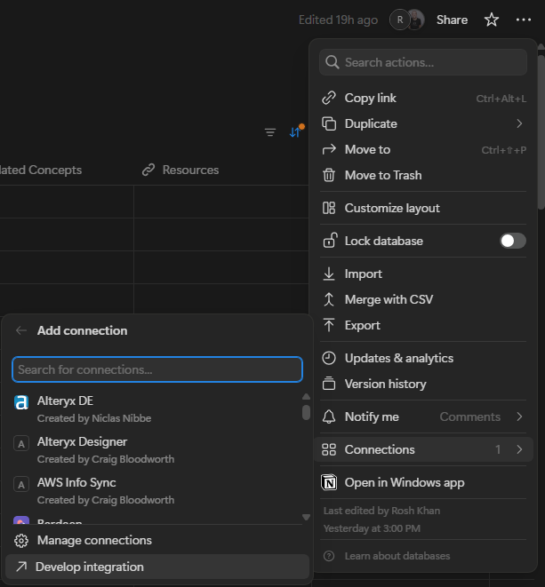Screen dimensions: 545x587
Task: Click the Merge with CSV icon
Action: [x=329, y=299]
